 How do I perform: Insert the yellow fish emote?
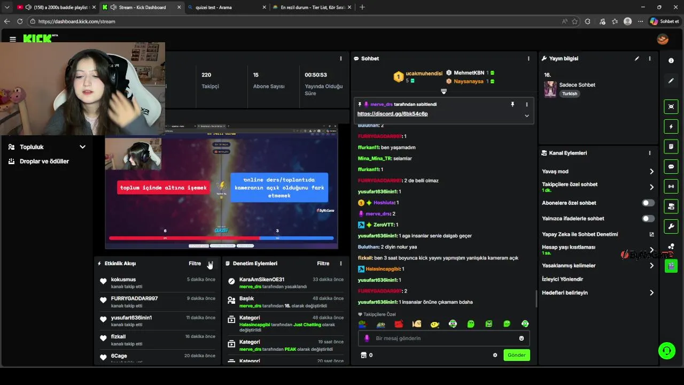pos(435,324)
